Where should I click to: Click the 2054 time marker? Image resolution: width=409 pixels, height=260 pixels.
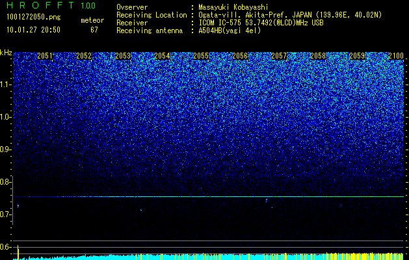point(162,56)
